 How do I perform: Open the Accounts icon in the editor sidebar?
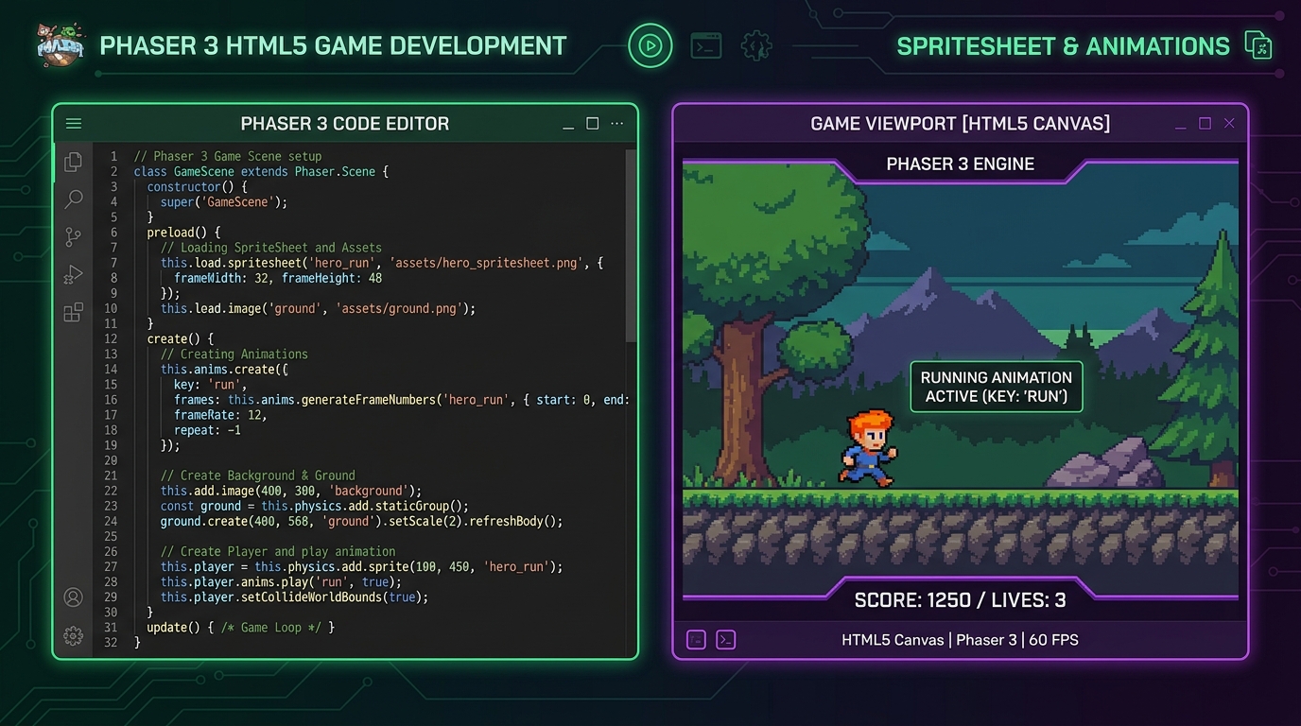(x=73, y=597)
